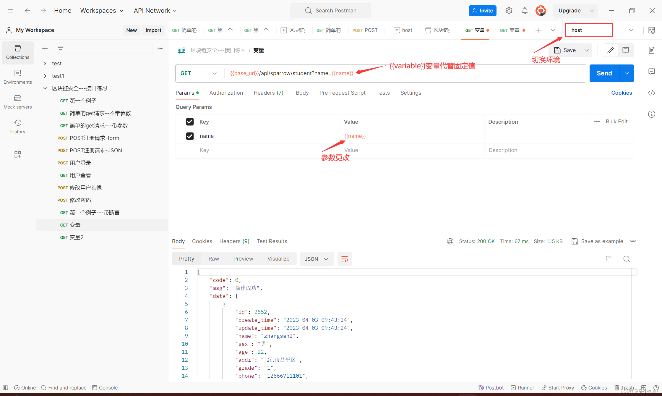Open the Send button dropdown arrow
This screenshot has width=662, height=396.
[627, 73]
